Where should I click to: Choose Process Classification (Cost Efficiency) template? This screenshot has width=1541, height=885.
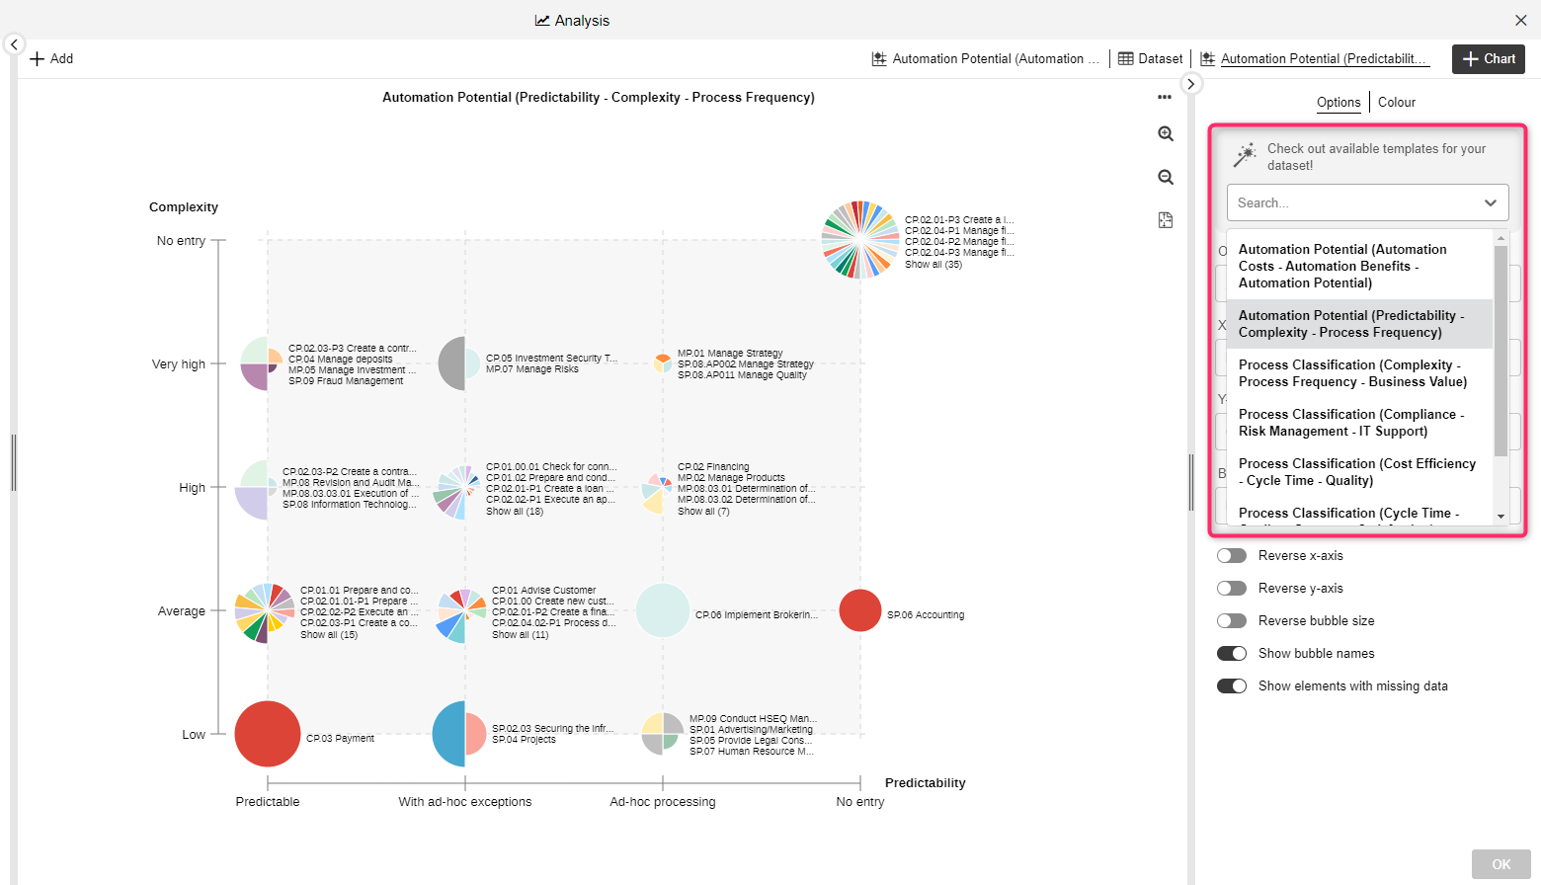coord(1356,472)
